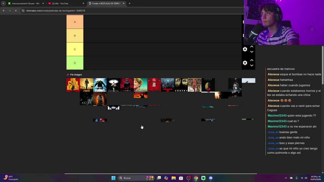
Task: Click chat scrollbar thumb
Action: [323, 65]
